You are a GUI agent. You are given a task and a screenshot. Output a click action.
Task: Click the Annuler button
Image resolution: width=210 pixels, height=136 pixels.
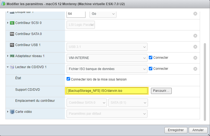[x=198, y=130]
